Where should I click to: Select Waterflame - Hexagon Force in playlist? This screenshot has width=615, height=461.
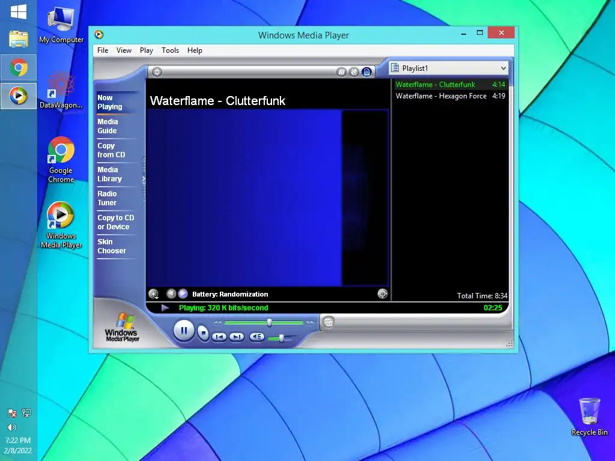[450, 96]
